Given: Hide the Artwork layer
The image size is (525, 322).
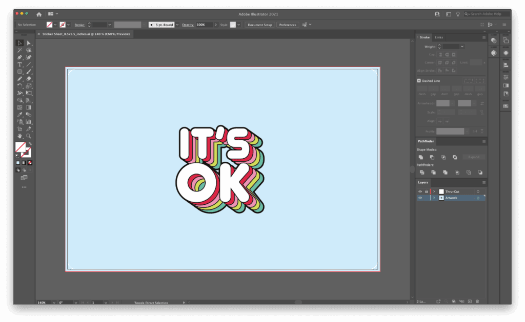Looking at the screenshot, I should [420, 198].
